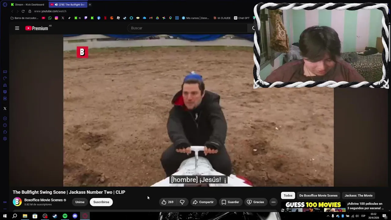Open the GUESS 100 MOVIES video thumbnail
Screen dimensions: 391x220
point(313,207)
